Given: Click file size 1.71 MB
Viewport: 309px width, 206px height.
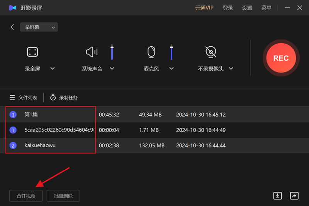Looking at the screenshot, I should 149,130.
